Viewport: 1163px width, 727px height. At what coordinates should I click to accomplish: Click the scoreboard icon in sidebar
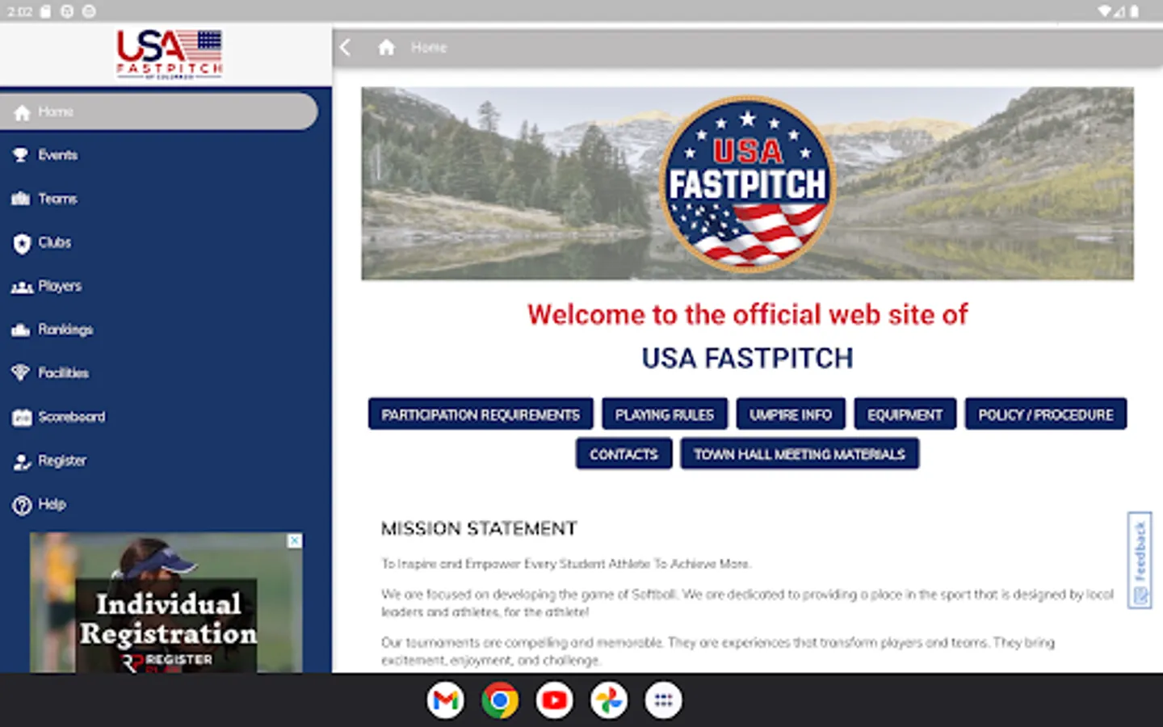click(x=22, y=418)
